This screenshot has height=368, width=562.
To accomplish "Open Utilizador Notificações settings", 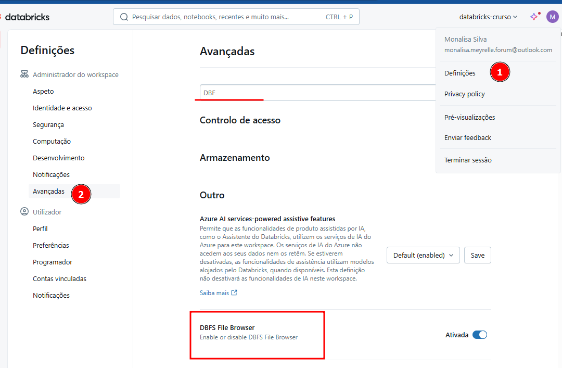I will pos(51,295).
